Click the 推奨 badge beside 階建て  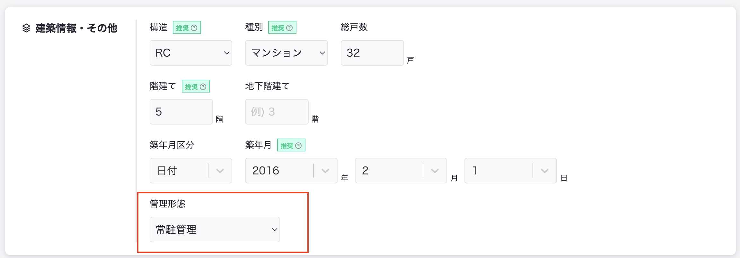[196, 86]
